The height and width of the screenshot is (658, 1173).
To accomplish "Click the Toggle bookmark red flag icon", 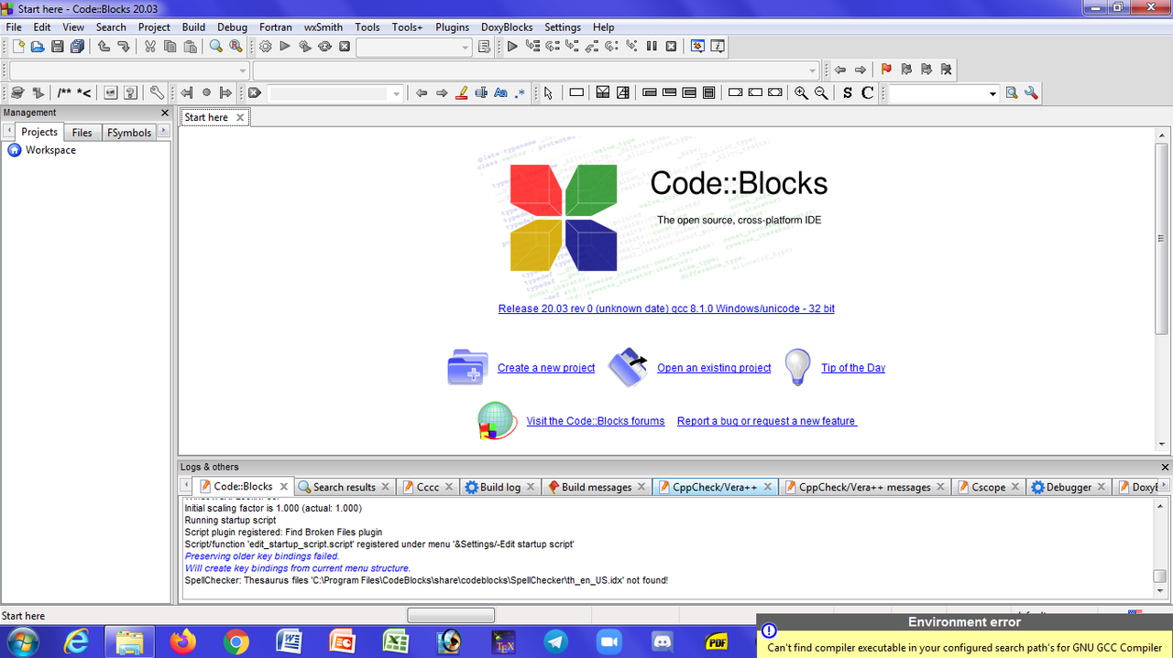I will (886, 70).
